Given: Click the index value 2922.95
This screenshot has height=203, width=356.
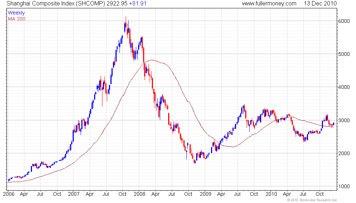Looking at the screenshot, I should (x=117, y=4).
